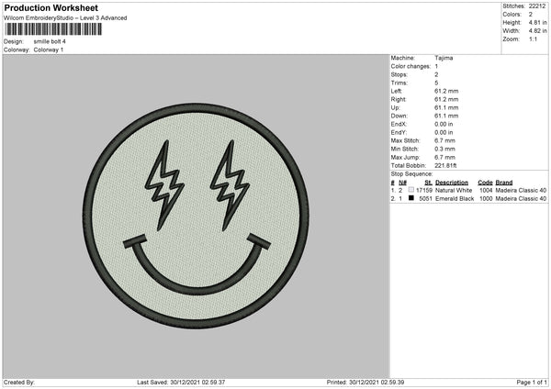Click the Left value 61.2 mm

coord(446,91)
